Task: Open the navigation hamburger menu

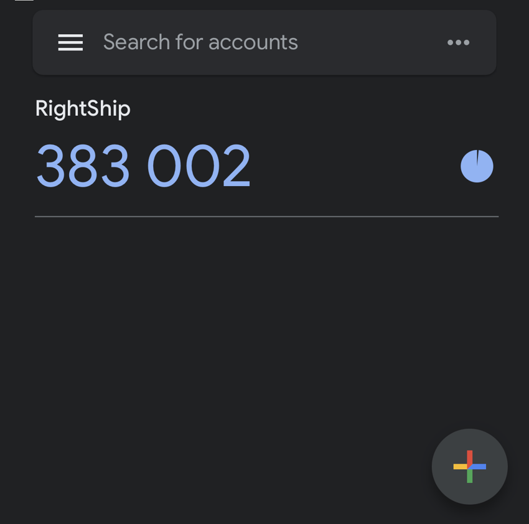Action: 70,42
